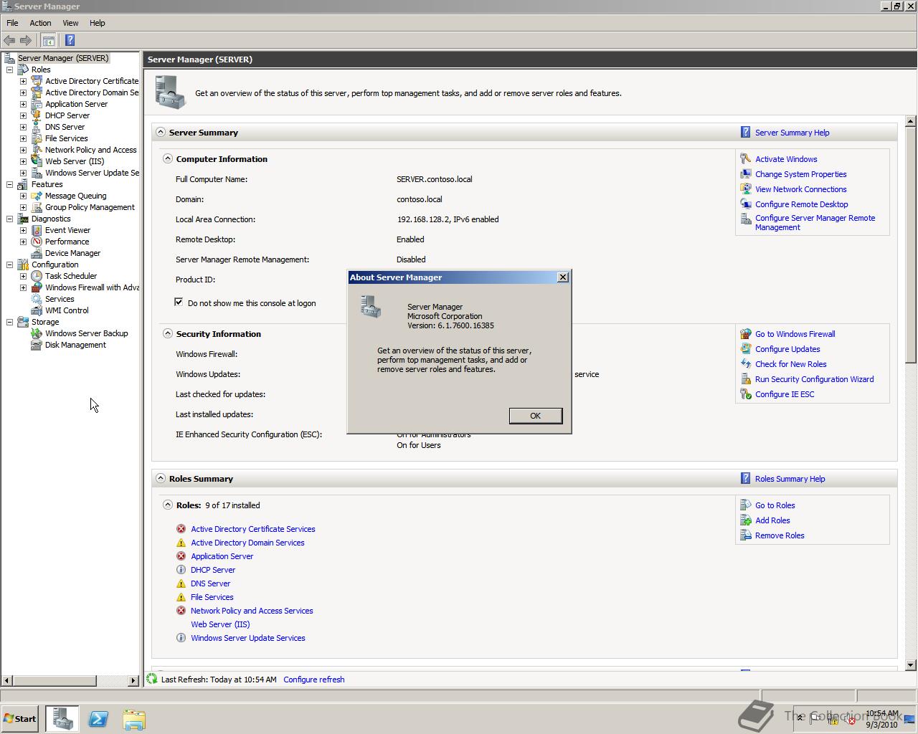Click the Services gear icon

click(x=37, y=299)
